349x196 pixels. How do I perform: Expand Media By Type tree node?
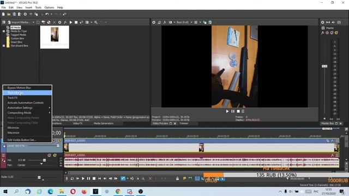(x=4, y=32)
